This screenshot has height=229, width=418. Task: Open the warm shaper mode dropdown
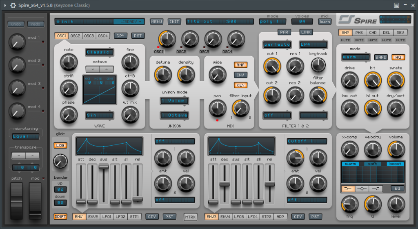pos(356,57)
